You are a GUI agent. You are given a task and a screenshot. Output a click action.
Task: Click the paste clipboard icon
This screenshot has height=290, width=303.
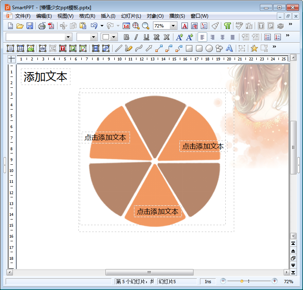click(83, 26)
